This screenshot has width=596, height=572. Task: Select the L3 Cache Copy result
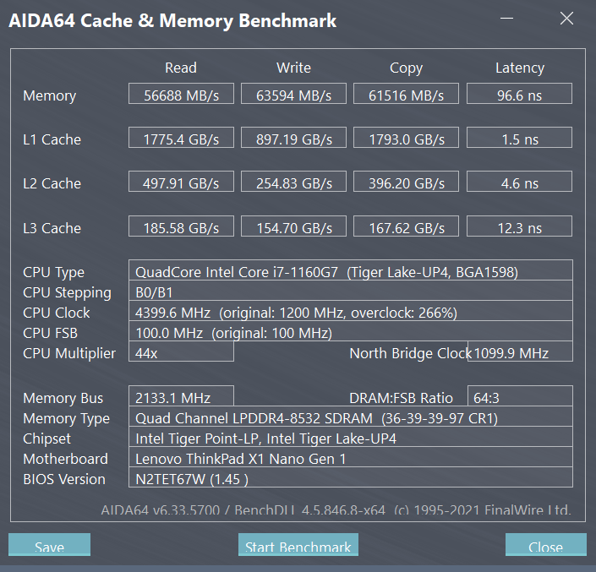[406, 226]
